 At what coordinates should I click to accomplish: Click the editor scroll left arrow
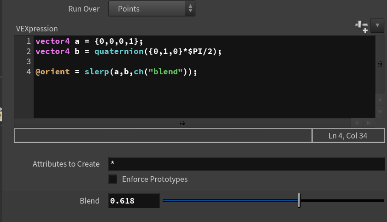[x=357, y=123]
